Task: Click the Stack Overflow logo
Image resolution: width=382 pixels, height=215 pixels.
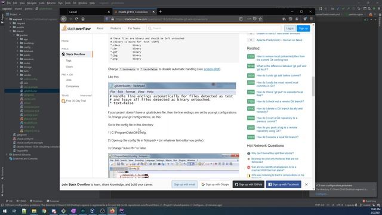Action: pyautogui.click(x=76, y=28)
